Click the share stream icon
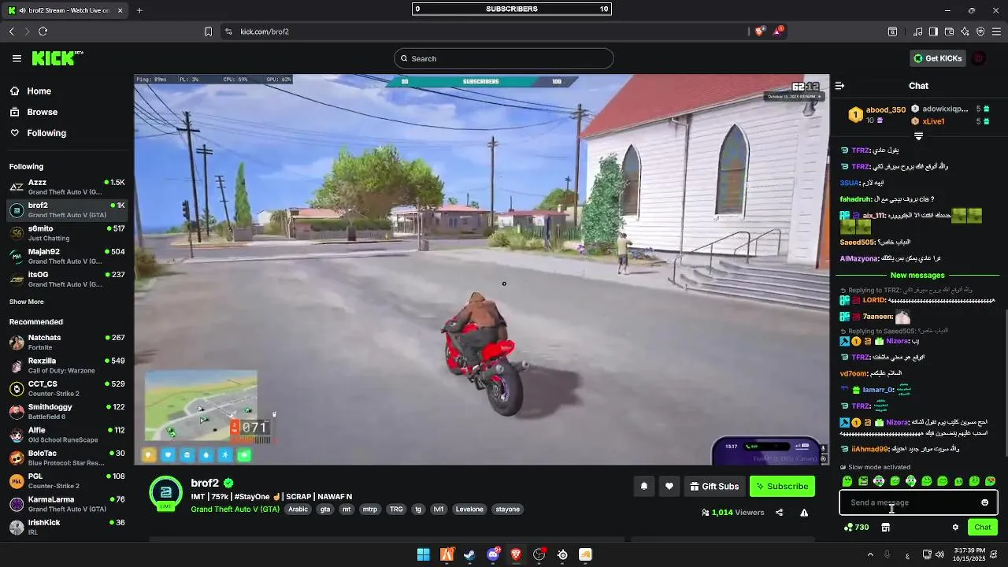1008x567 pixels. click(779, 513)
